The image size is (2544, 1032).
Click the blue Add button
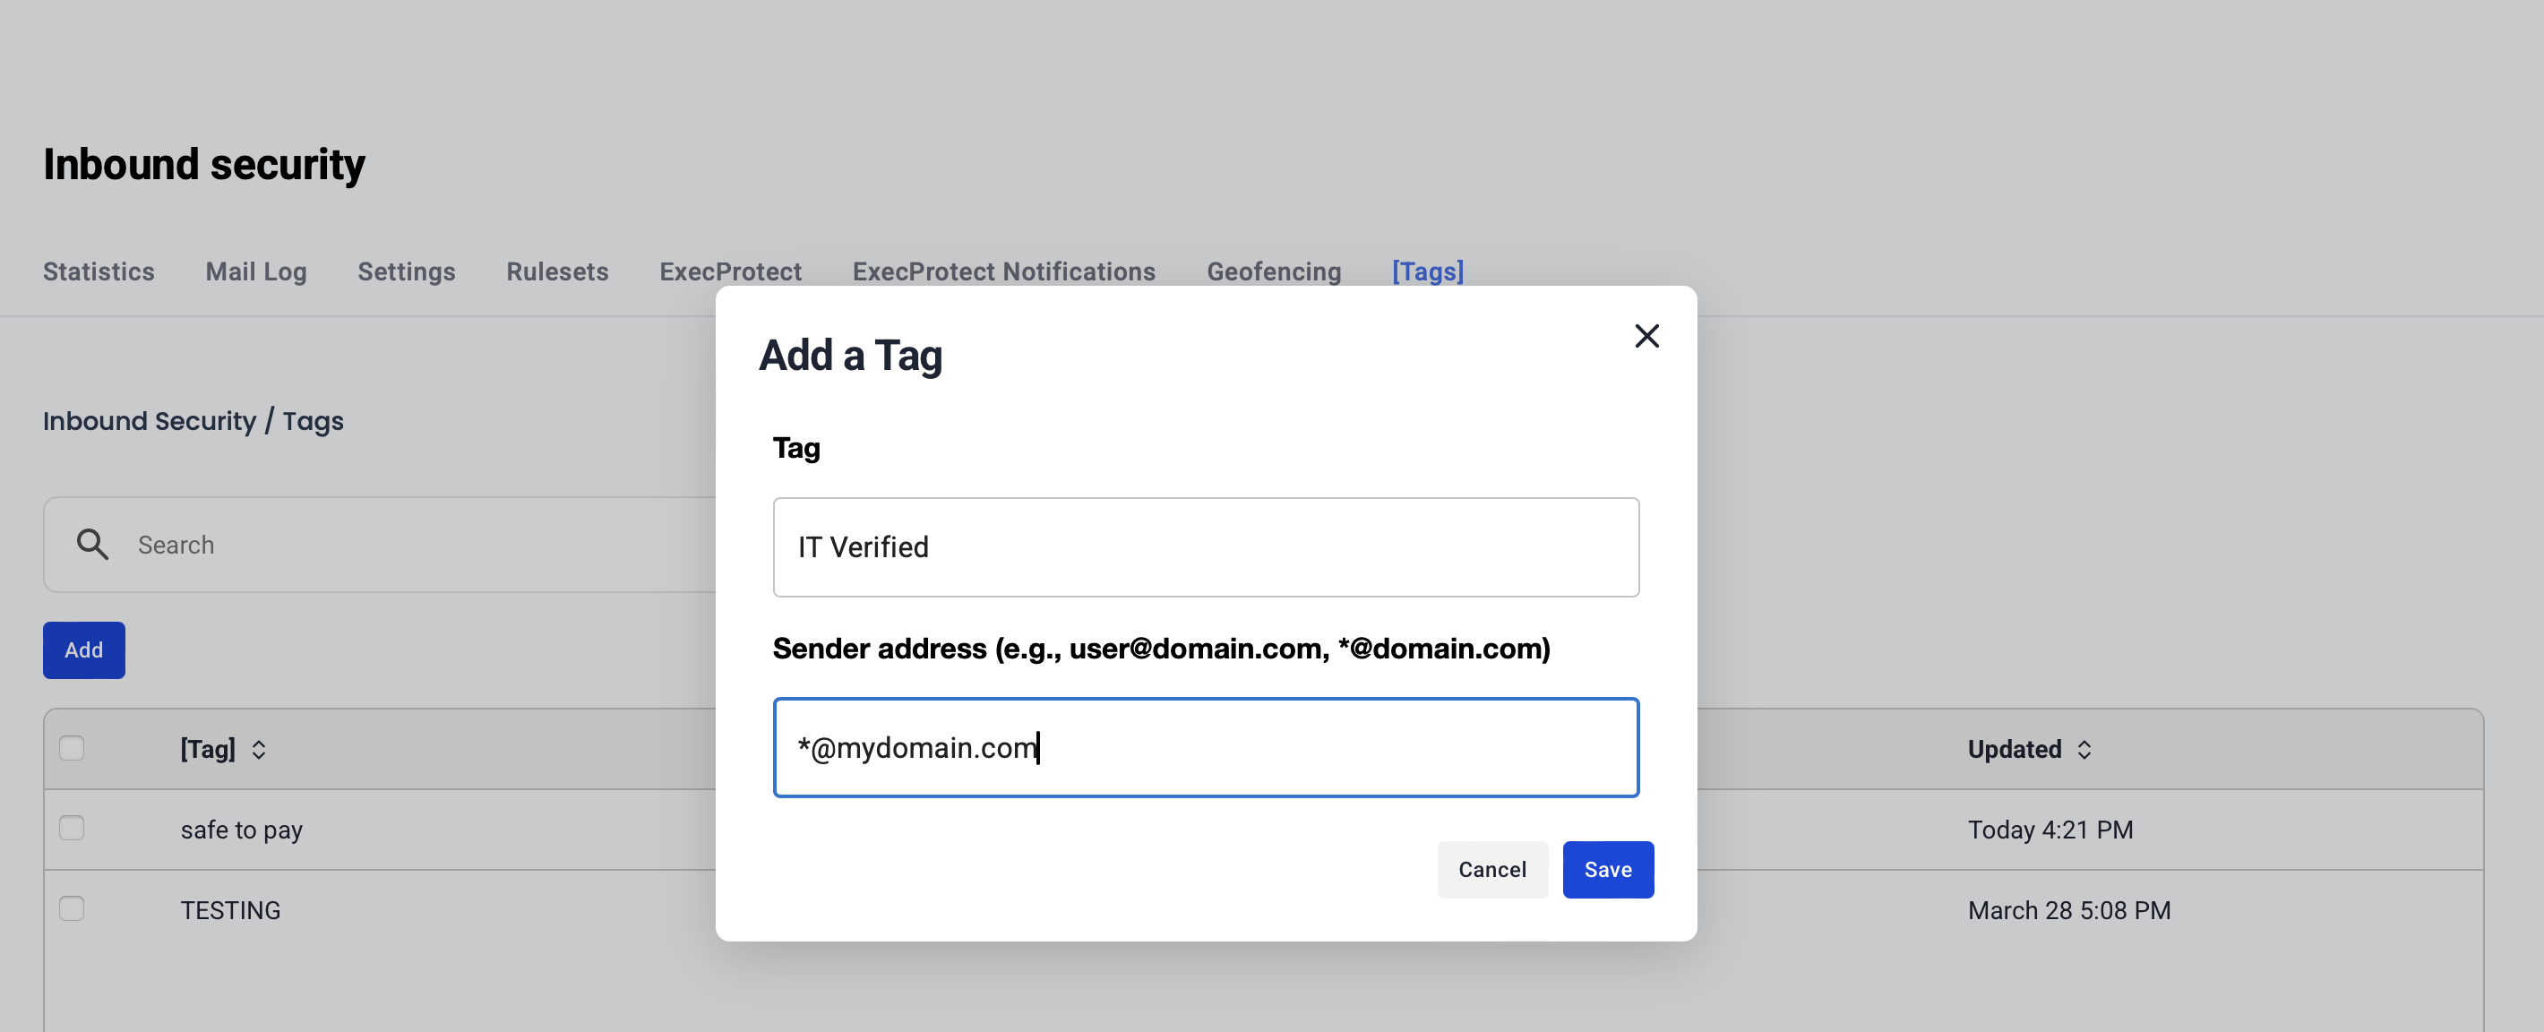click(x=84, y=649)
